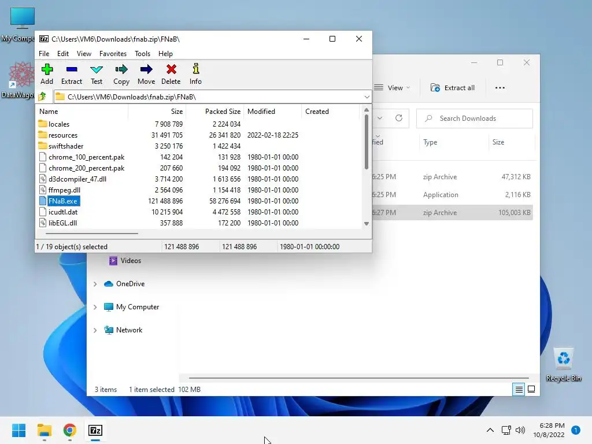Click the Move toolbar icon in 7-Zip

point(146,74)
